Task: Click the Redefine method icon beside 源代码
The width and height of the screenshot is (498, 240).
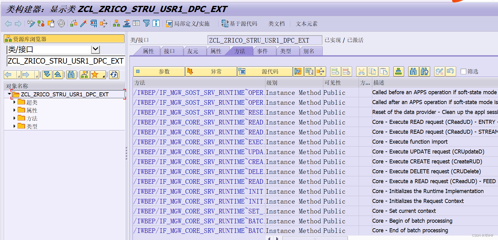Action: coord(298,72)
